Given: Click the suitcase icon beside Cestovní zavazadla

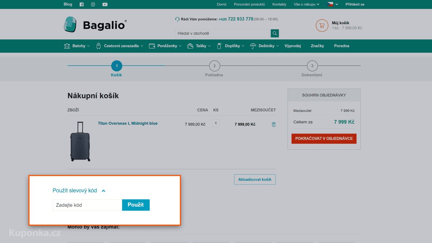Looking at the screenshot, I should click(x=99, y=46).
